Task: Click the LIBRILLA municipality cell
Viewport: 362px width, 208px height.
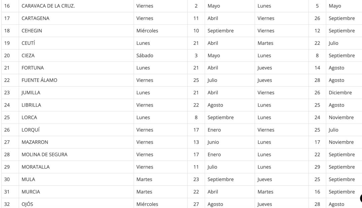Action: 31,105
